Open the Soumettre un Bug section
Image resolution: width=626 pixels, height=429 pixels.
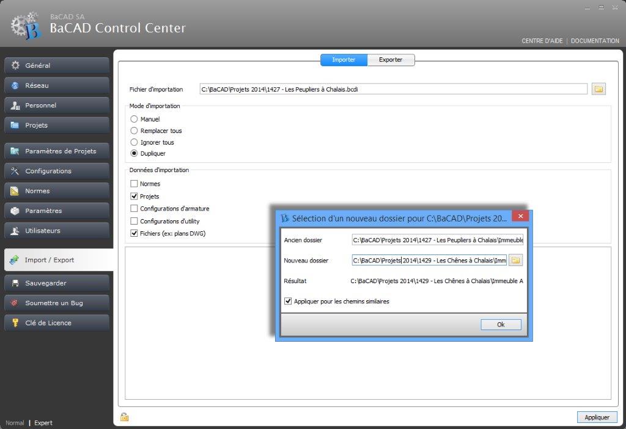[x=57, y=303]
